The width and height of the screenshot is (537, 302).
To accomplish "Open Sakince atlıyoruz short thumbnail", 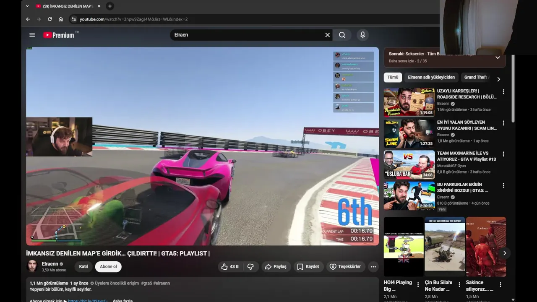I will coord(486,247).
